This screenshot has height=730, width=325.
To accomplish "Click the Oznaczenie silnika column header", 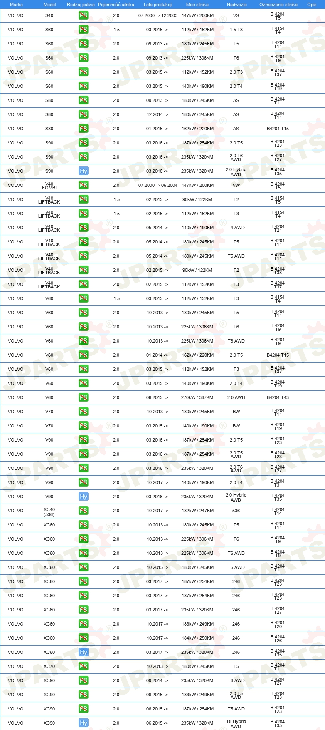I will (278, 5).
